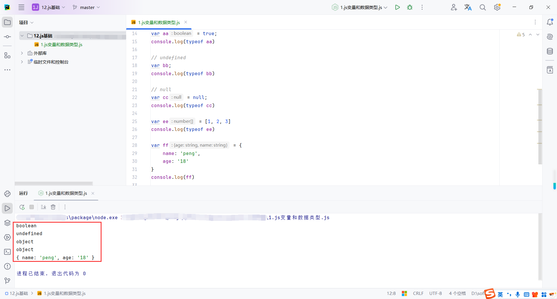Go to next highlighted problem arrow

[538, 35]
